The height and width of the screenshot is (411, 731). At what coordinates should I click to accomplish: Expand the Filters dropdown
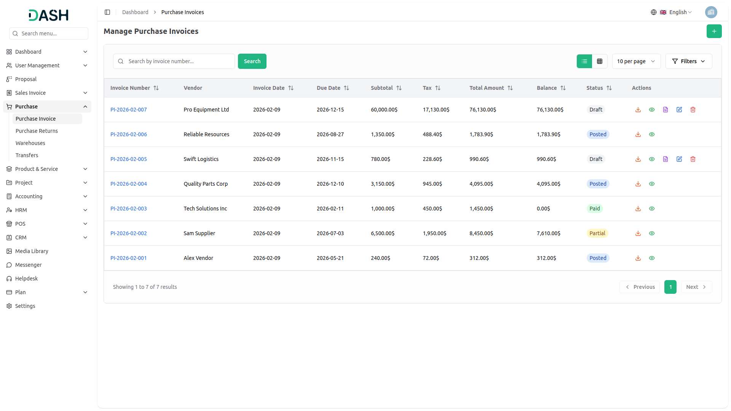(688, 61)
